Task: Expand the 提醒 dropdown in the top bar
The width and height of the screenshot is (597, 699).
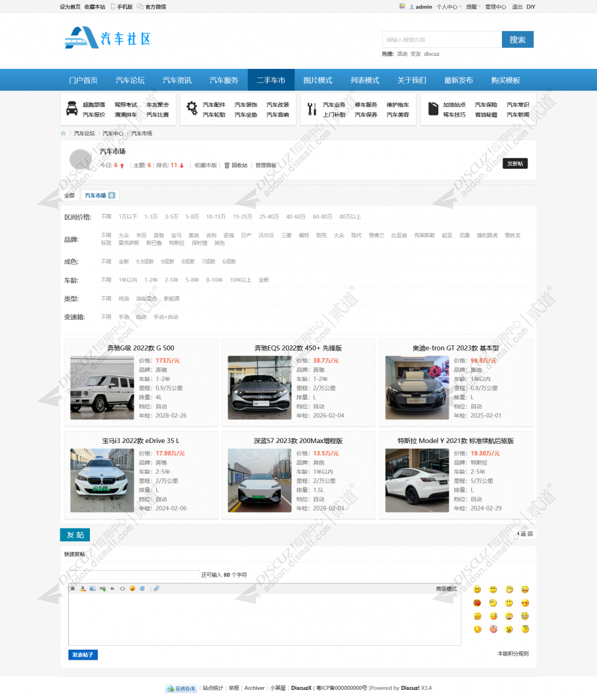Action: point(473,7)
